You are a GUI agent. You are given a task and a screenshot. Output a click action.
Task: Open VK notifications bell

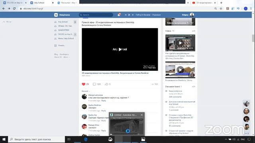click(119, 15)
